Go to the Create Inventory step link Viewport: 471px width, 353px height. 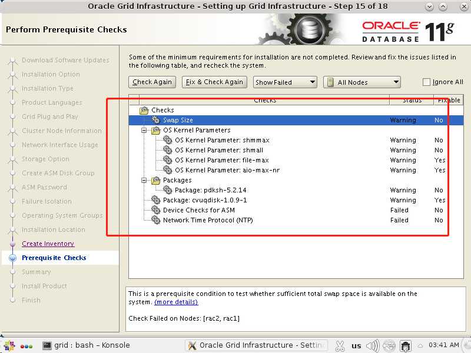pyautogui.click(x=48, y=244)
